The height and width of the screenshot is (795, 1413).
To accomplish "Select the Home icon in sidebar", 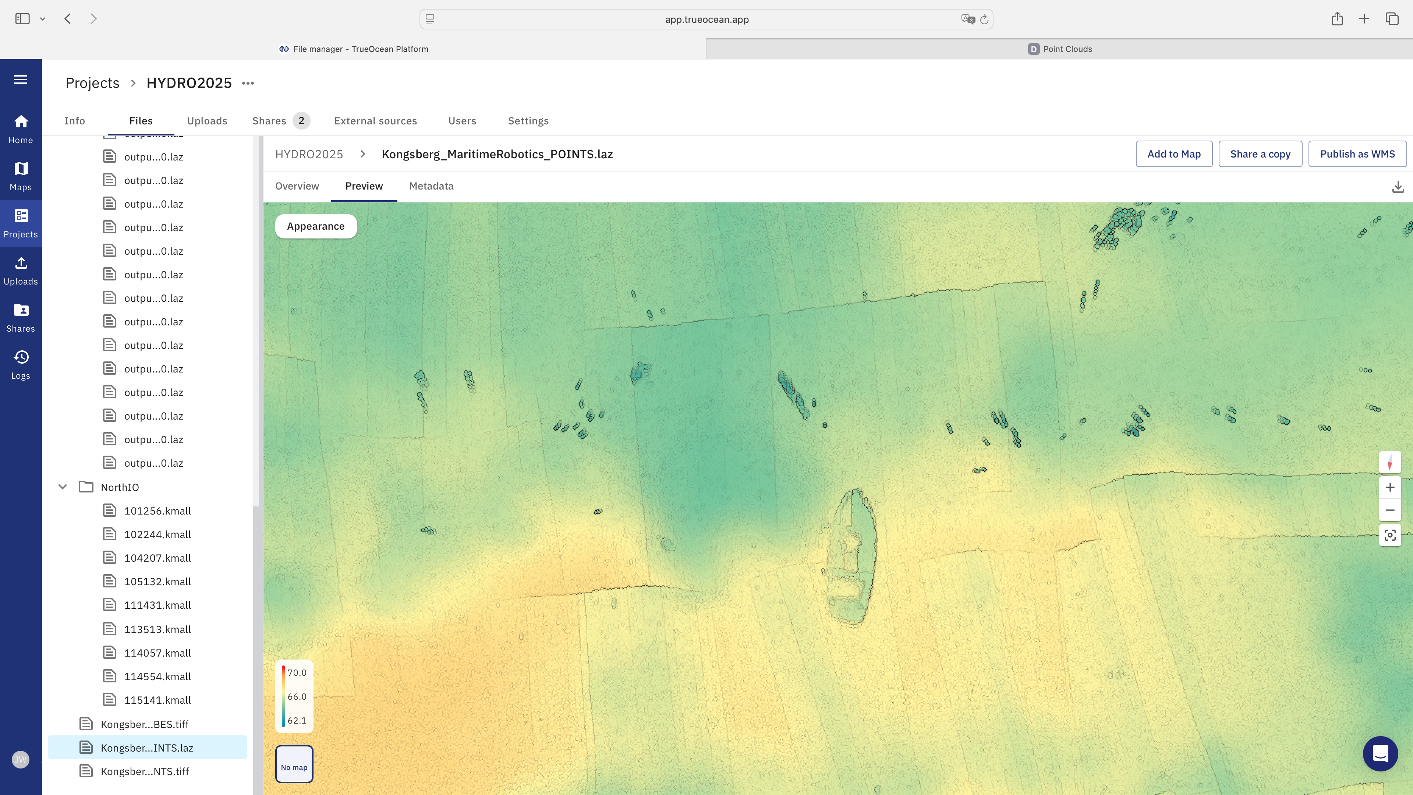I will tap(21, 127).
